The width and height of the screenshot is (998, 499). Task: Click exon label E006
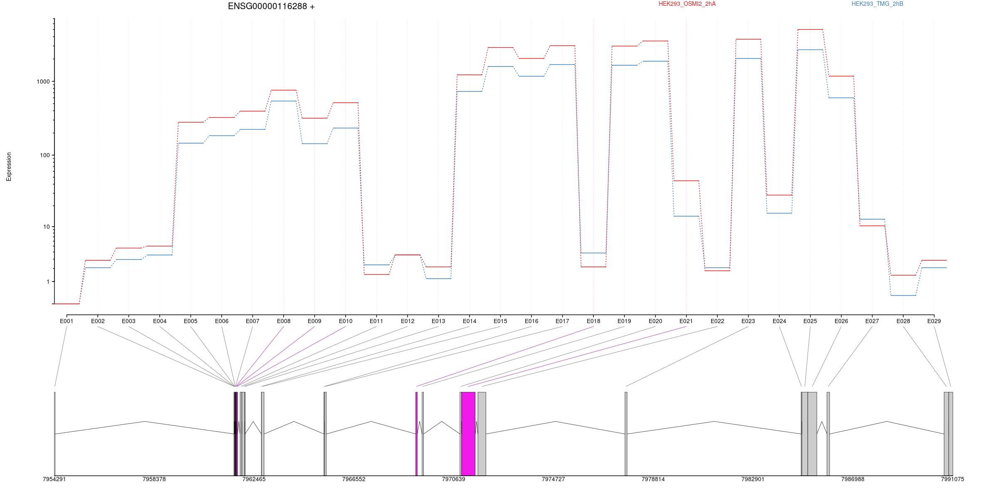222,321
